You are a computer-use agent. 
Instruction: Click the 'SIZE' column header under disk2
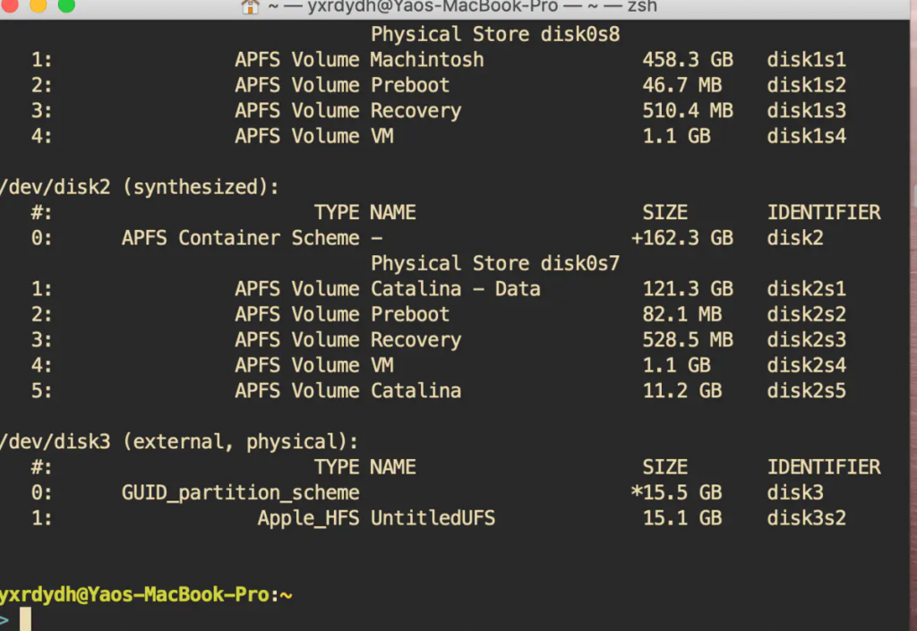pyautogui.click(x=665, y=213)
